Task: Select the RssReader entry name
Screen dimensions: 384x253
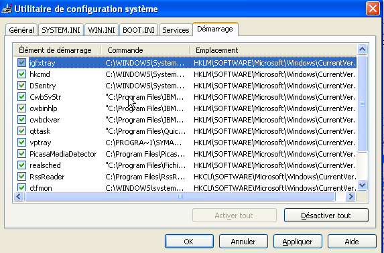Action: [x=47, y=177]
